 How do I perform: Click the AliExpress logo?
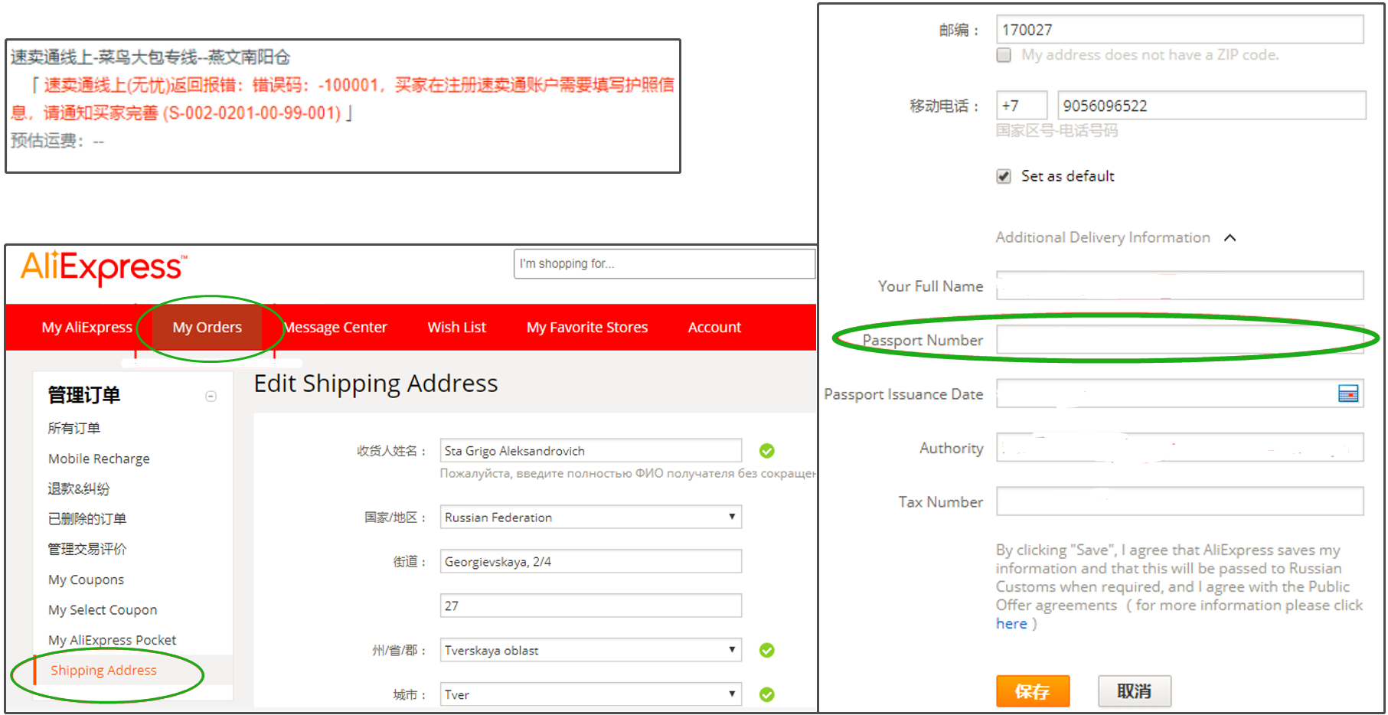[103, 267]
